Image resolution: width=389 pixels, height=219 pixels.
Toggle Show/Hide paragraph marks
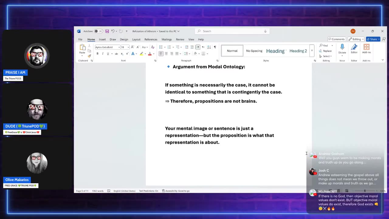215,47
